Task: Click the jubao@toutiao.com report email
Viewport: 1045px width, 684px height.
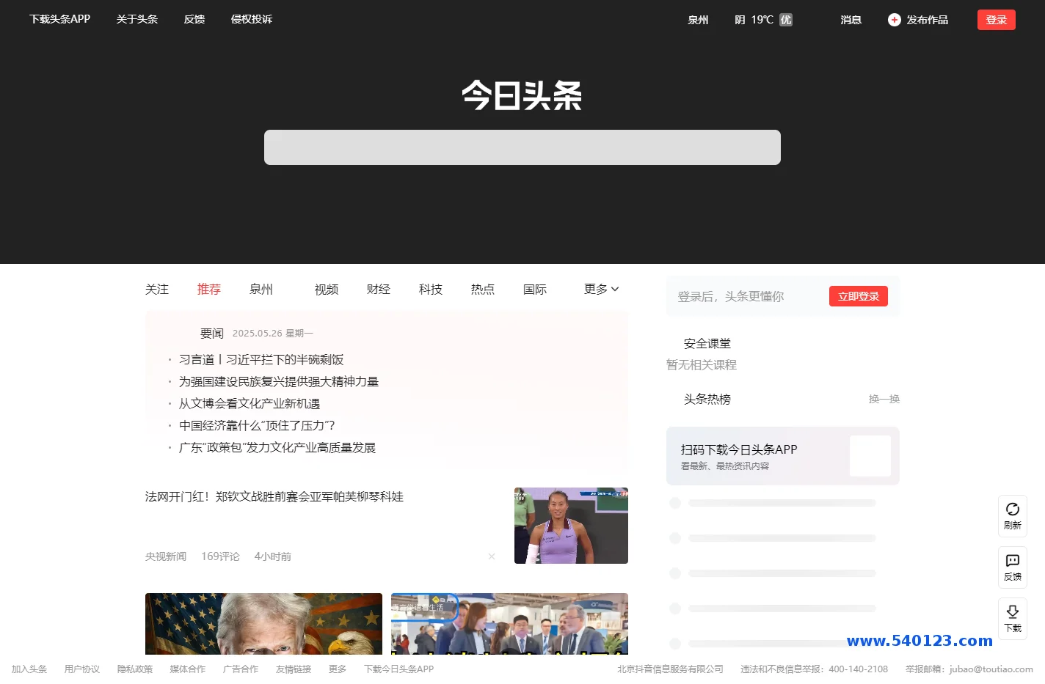Action: point(991,669)
